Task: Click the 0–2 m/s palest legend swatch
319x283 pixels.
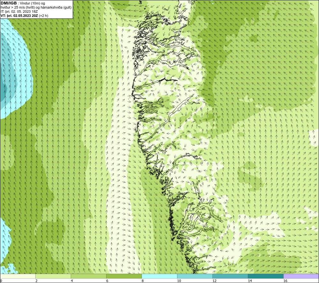Action: (18, 276)
